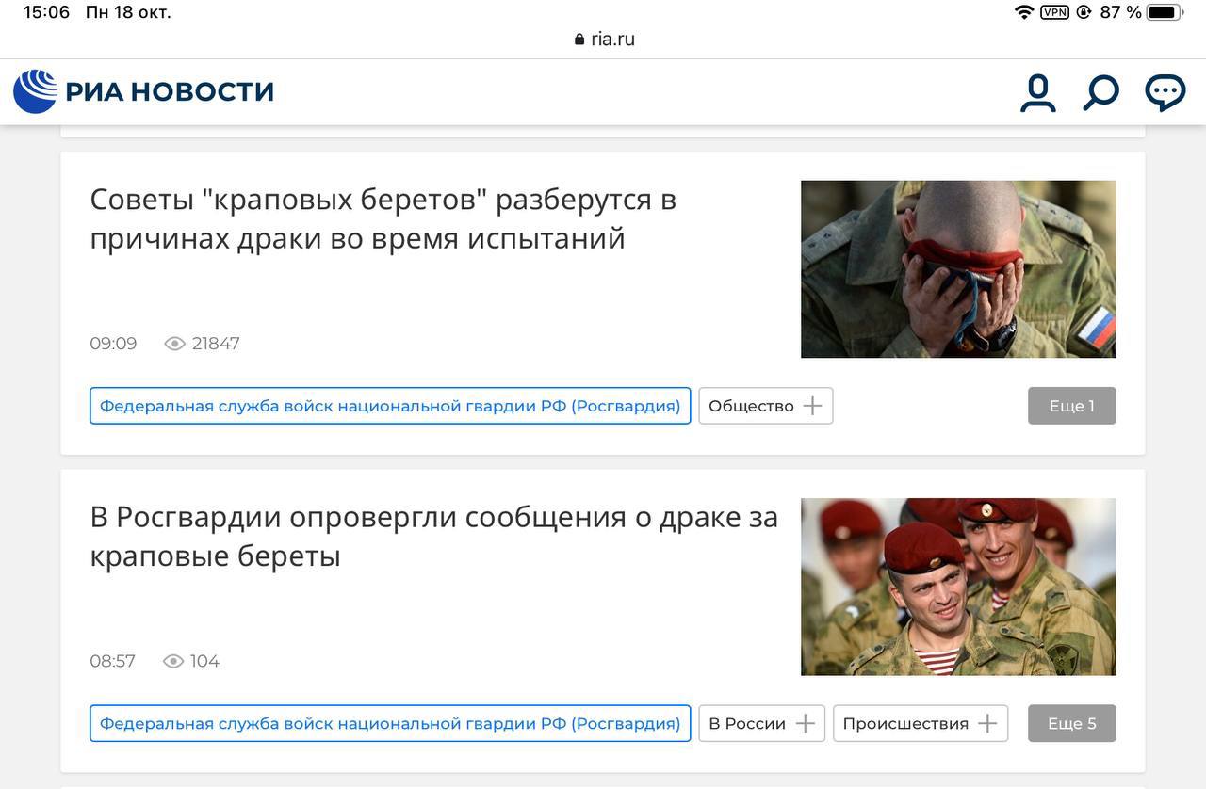Tap the VPN status indicator
Image resolution: width=1206 pixels, height=789 pixels.
click(x=1054, y=12)
